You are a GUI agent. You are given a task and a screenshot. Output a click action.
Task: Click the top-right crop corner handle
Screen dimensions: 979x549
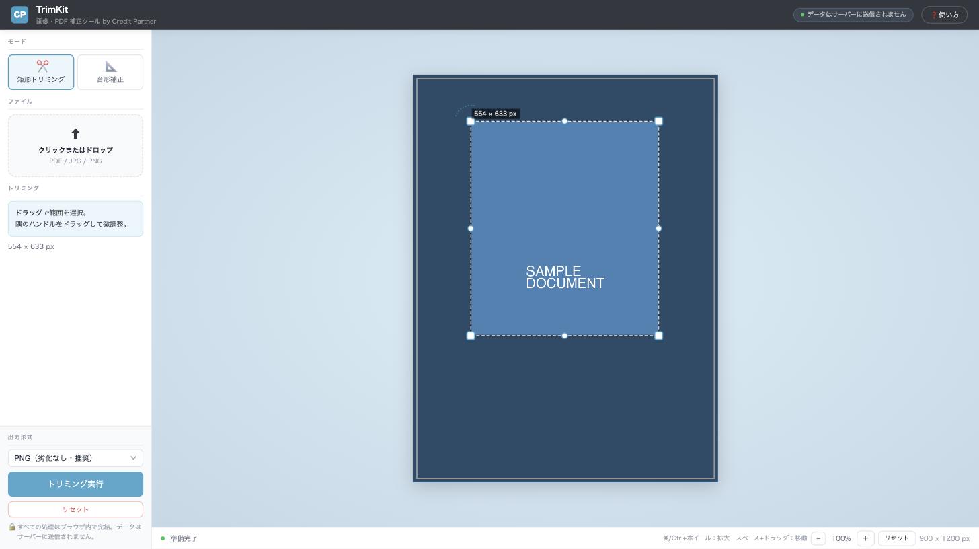click(659, 122)
